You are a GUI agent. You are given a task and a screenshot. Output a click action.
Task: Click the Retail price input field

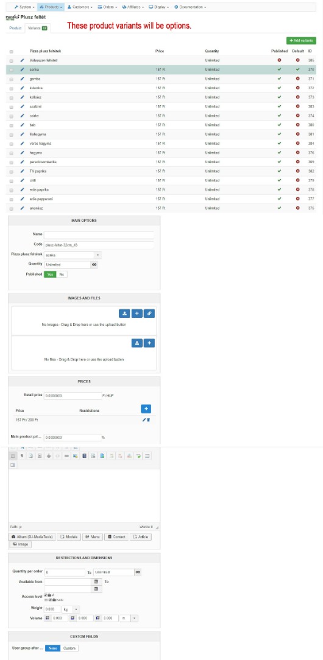click(x=73, y=396)
